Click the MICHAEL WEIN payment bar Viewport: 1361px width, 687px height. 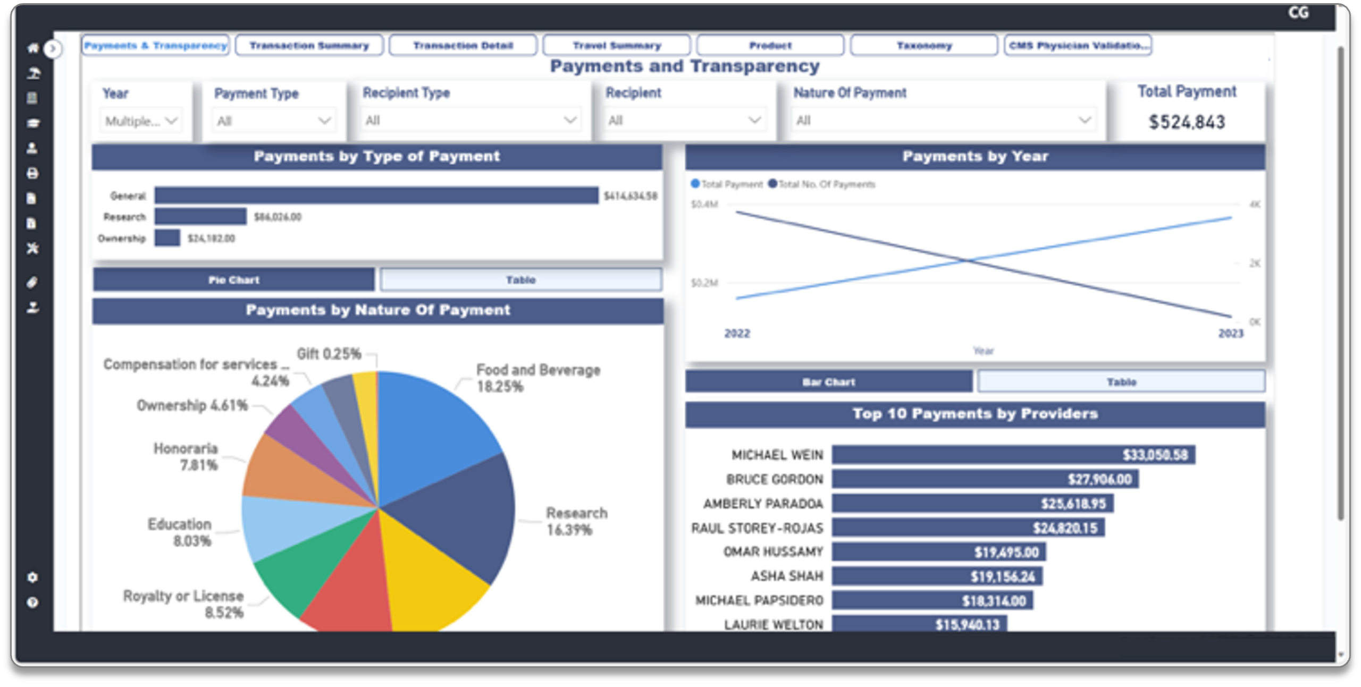coord(1013,455)
